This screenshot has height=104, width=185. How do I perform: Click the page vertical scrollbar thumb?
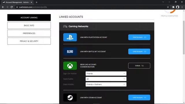click(184, 38)
